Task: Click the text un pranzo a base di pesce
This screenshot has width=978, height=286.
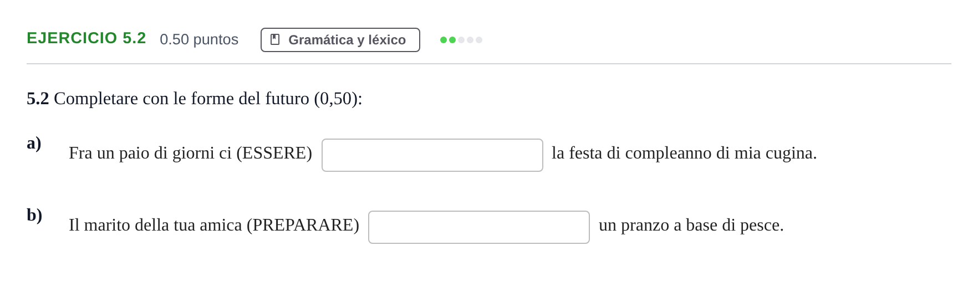Action: tap(691, 225)
